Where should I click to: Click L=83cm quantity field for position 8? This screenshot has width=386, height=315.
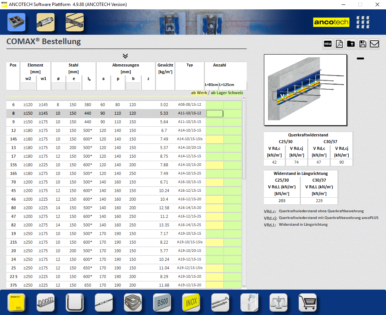pyautogui.click(x=214, y=114)
